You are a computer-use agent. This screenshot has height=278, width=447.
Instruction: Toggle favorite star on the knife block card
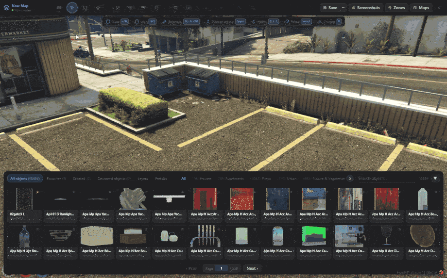coord(219,229)
